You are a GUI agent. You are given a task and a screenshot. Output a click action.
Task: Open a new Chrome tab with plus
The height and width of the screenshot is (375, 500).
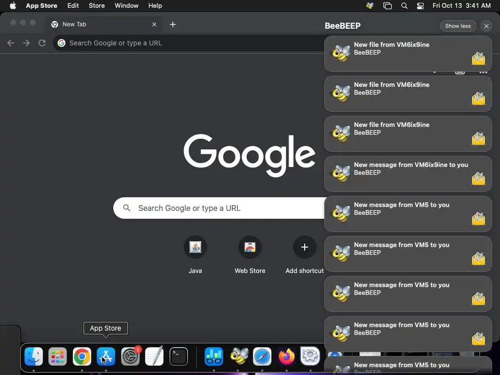point(173,24)
